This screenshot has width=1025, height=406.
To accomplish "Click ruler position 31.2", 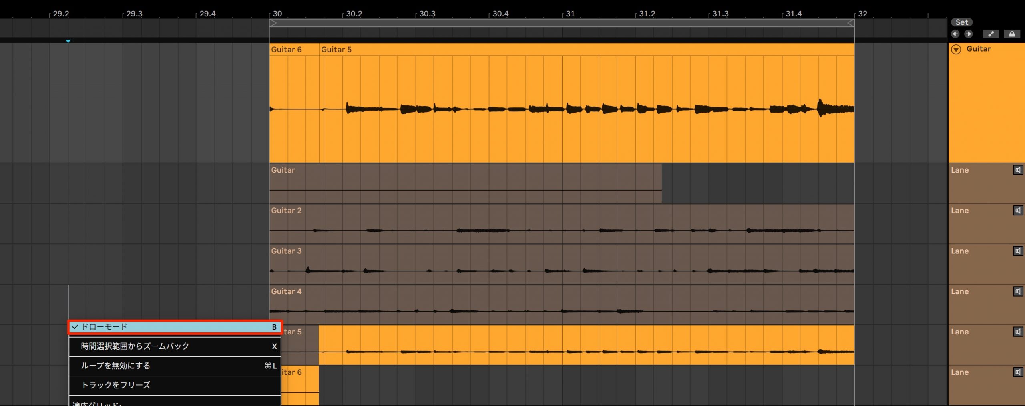I will 647,14.
